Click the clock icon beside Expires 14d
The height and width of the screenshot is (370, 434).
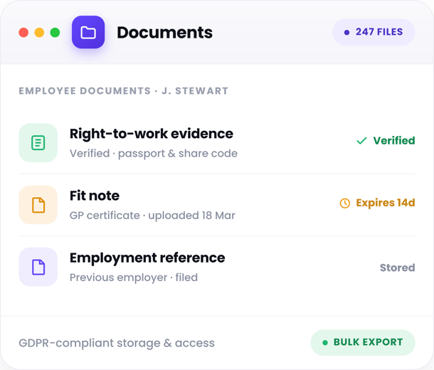coord(345,203)
